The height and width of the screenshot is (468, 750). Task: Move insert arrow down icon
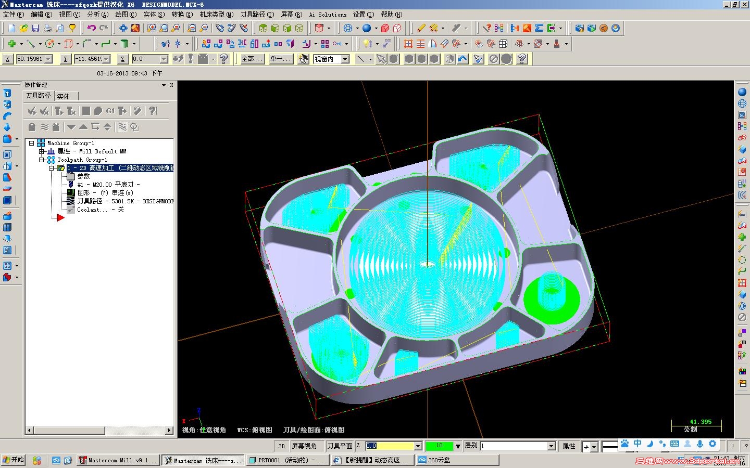(x=71, y=127)
